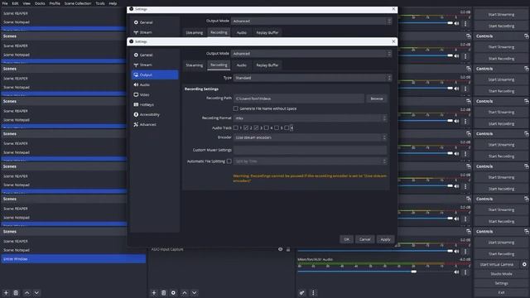
Task: Click Cancel in Settings dialog
Action: click(x=364, y=239)
